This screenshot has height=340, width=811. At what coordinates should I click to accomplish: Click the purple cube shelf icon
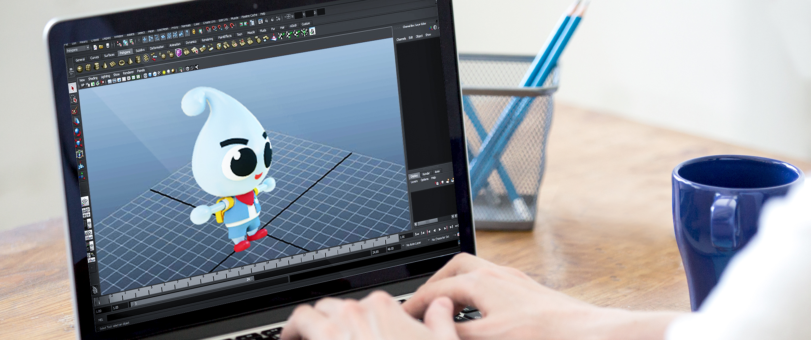(x=178, y=53)
